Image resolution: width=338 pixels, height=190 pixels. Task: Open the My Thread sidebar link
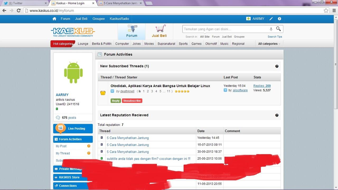pyautogui.click(x=63, y=153)
